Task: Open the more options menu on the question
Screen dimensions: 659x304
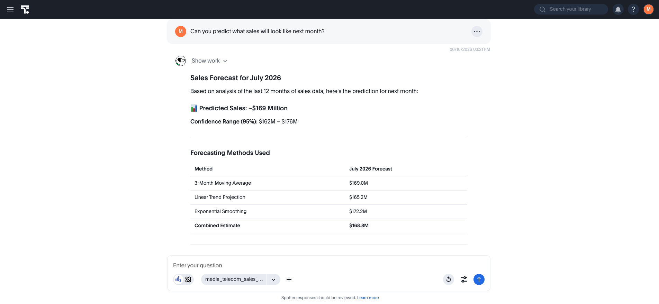Action: coord(477,31)
